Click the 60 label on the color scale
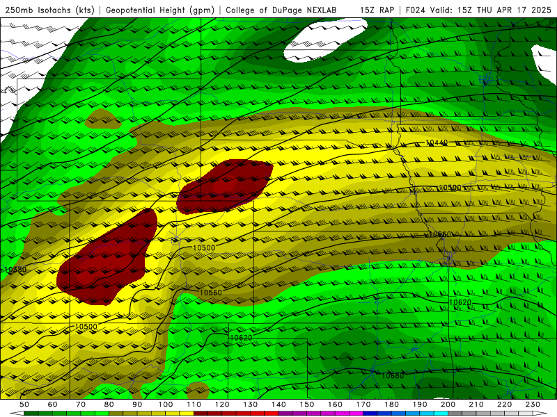The image size is (557, 417). [x=53, y=404]
